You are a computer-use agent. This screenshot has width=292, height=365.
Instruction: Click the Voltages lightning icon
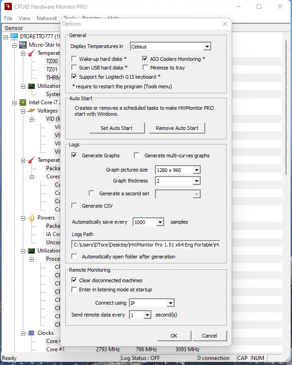(32, 111)
